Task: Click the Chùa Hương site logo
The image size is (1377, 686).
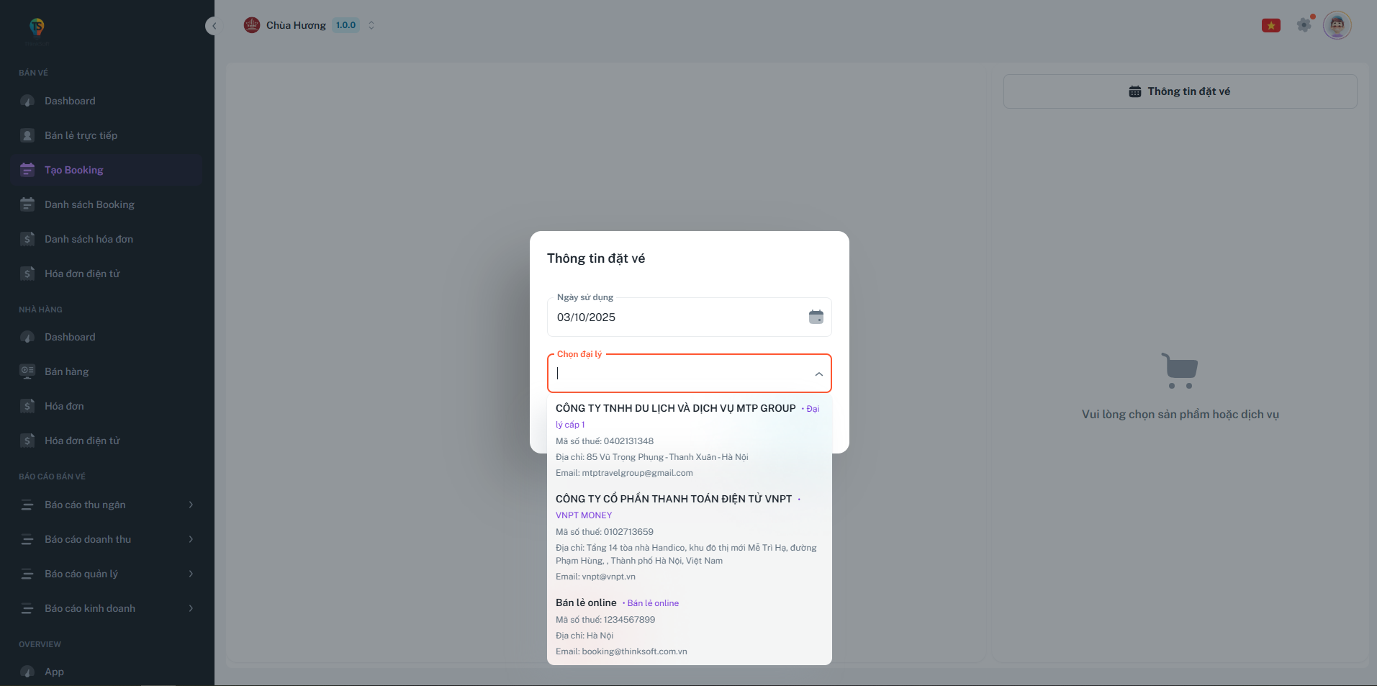Action: coord(252,25)
